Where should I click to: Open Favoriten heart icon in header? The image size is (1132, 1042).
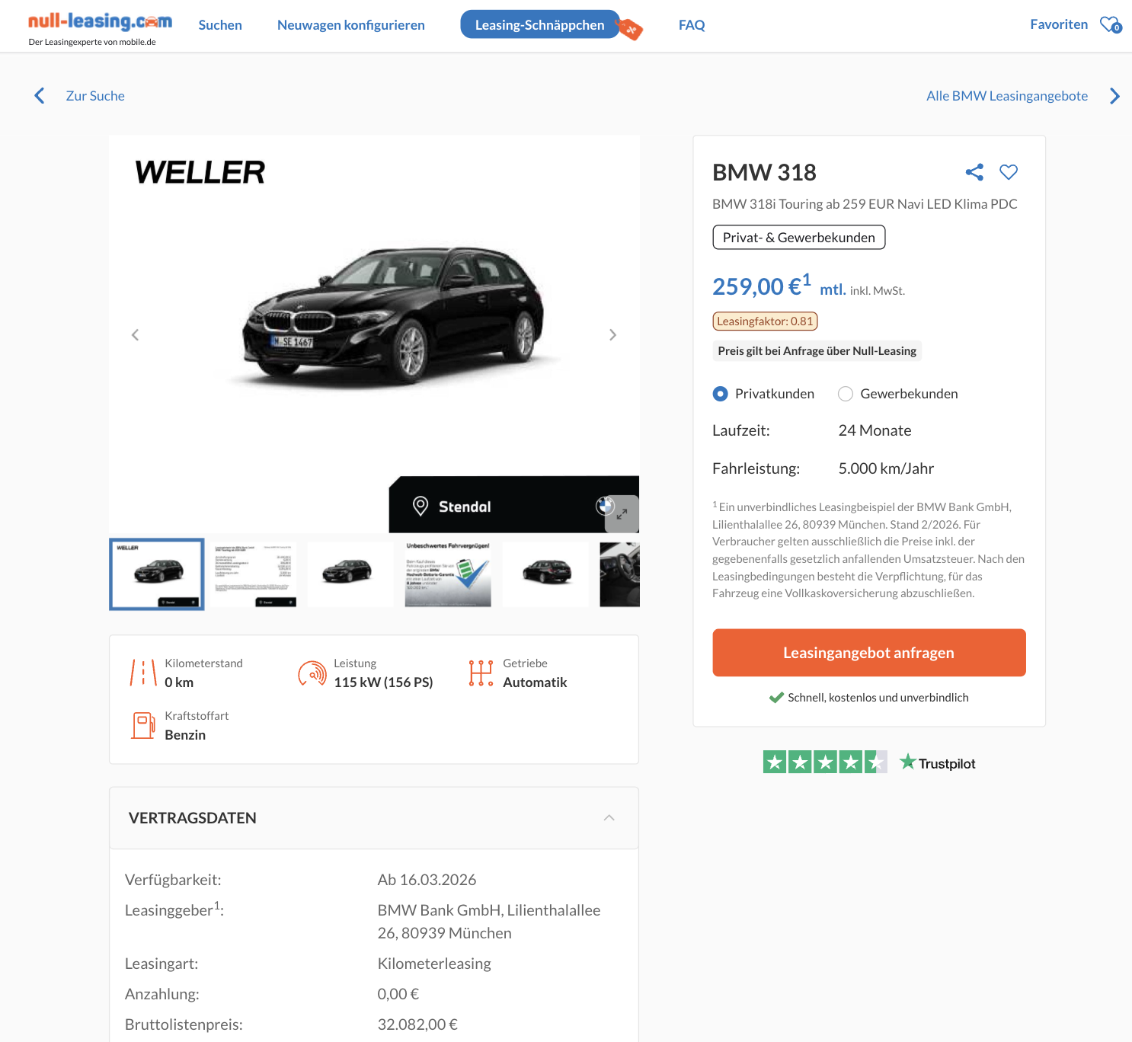pyautogui.click(x=1110, y=25)
